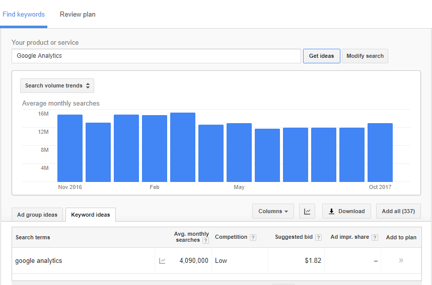This screenshot has width=432, height=285.
Task: Select the Find keywords tab
Action: (23, 15)
